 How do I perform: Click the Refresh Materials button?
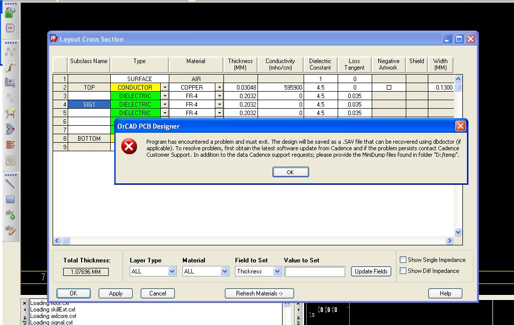point(259,293)
